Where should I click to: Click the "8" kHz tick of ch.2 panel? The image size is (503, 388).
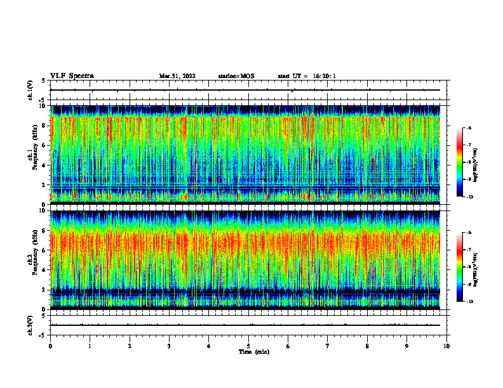[x=44, y=231]
